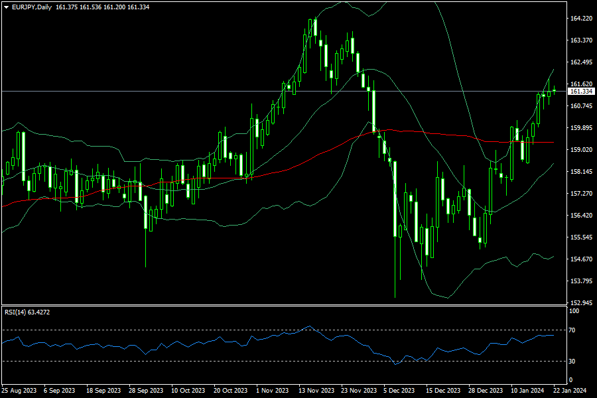Click the 10 Oct 2023 date label
The height and width of the screenshot is (398, 597).
pos(188,391)
